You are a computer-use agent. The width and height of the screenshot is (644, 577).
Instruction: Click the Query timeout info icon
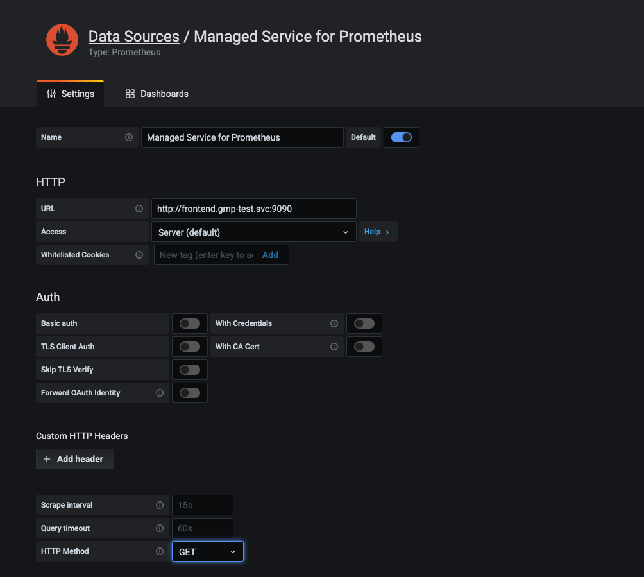[x=160, y=528]
